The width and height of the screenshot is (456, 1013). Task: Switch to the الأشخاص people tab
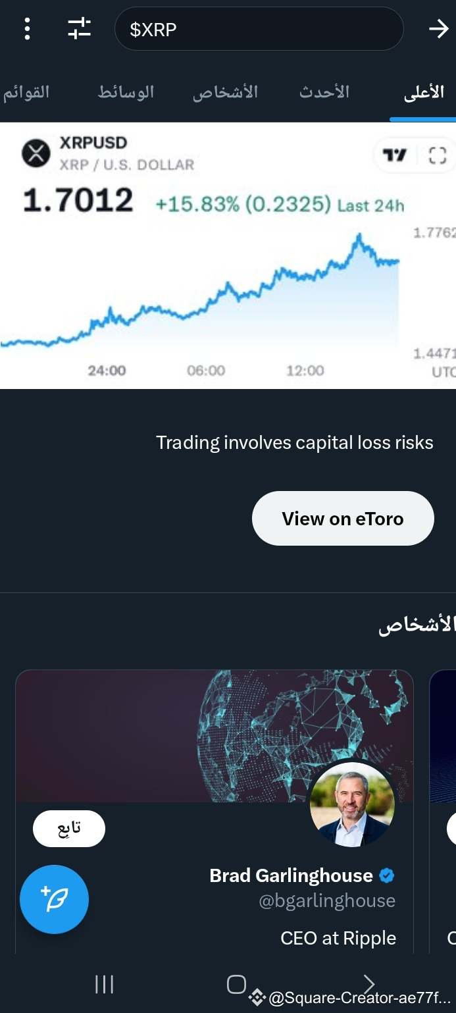point(226,92)
